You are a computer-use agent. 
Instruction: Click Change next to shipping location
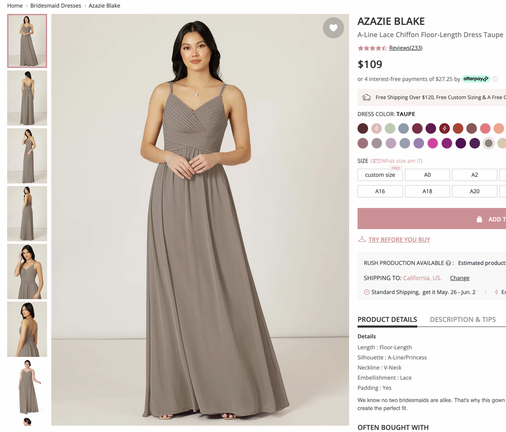[x=459, y=278]
